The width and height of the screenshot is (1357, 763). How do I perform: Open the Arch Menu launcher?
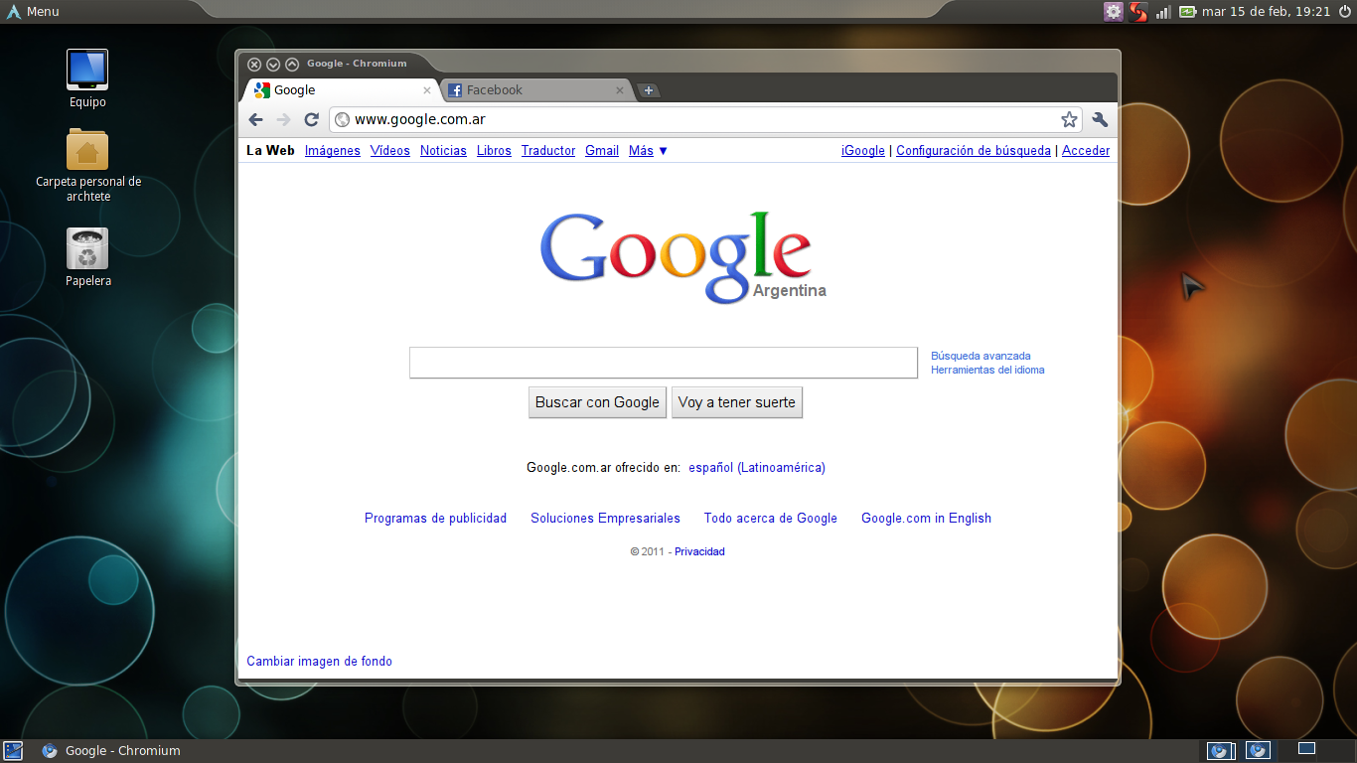point(33,12)
